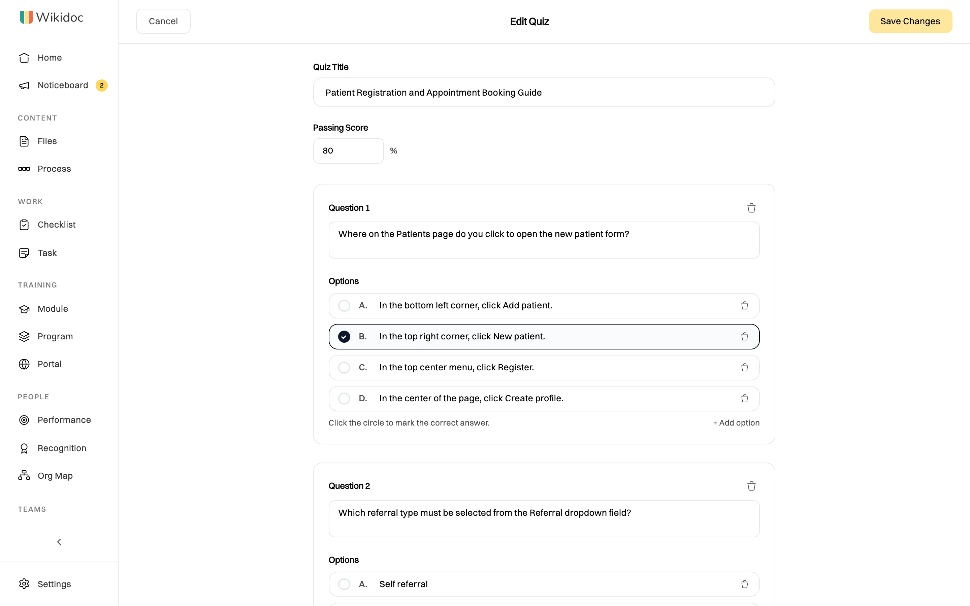Click the Self referral option text
The image size is (970, 606).
click(403, 584)
